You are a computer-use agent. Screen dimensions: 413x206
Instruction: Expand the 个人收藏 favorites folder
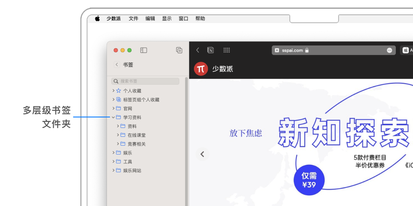[x=113, y=90]
